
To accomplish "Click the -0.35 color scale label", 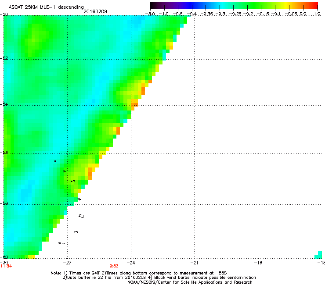I will [206, 14].
